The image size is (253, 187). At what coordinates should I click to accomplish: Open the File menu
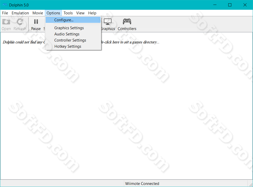(5, 13)
